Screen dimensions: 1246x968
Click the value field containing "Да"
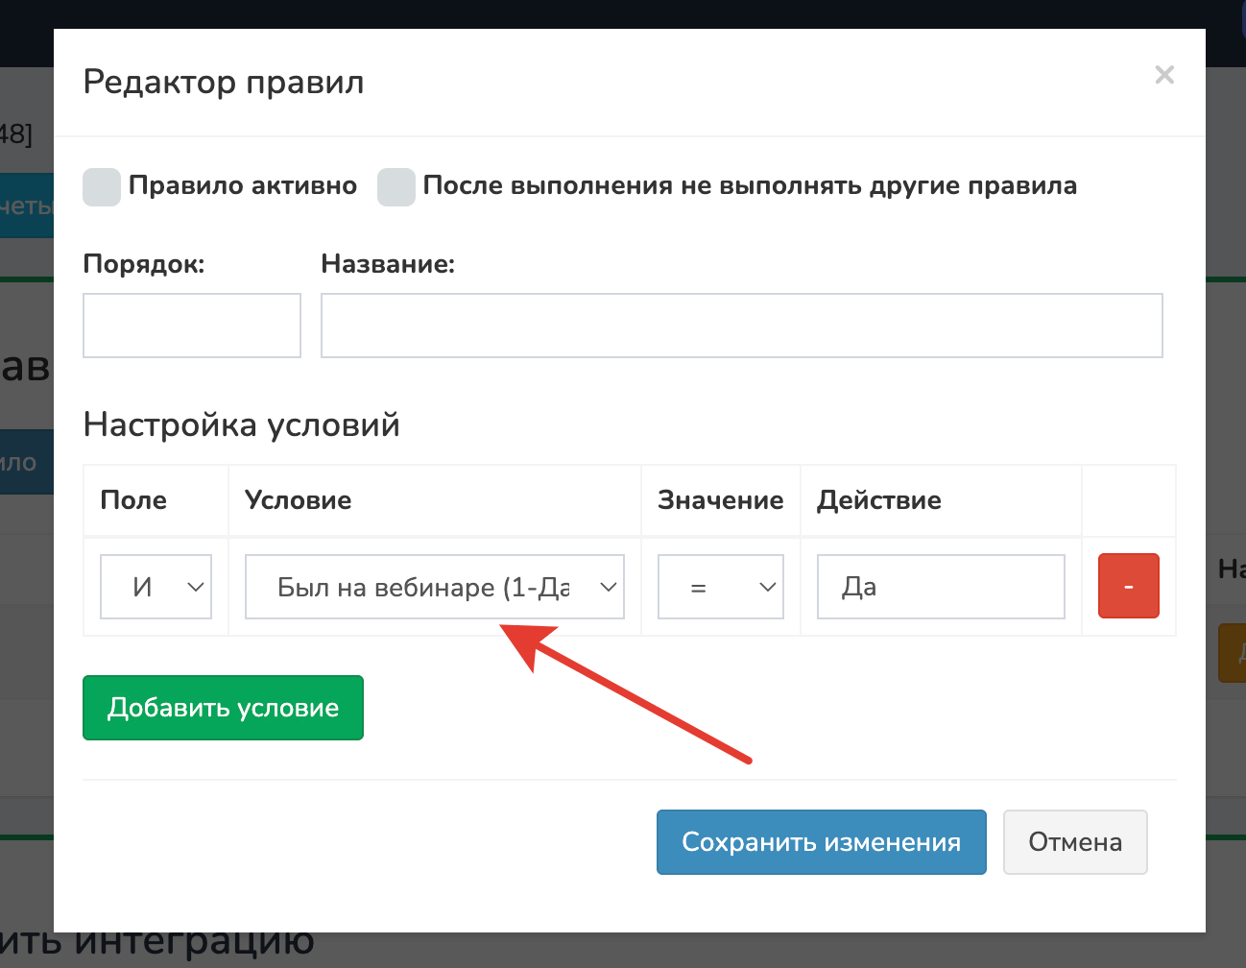pyautogui.click(x=940, y=587)
